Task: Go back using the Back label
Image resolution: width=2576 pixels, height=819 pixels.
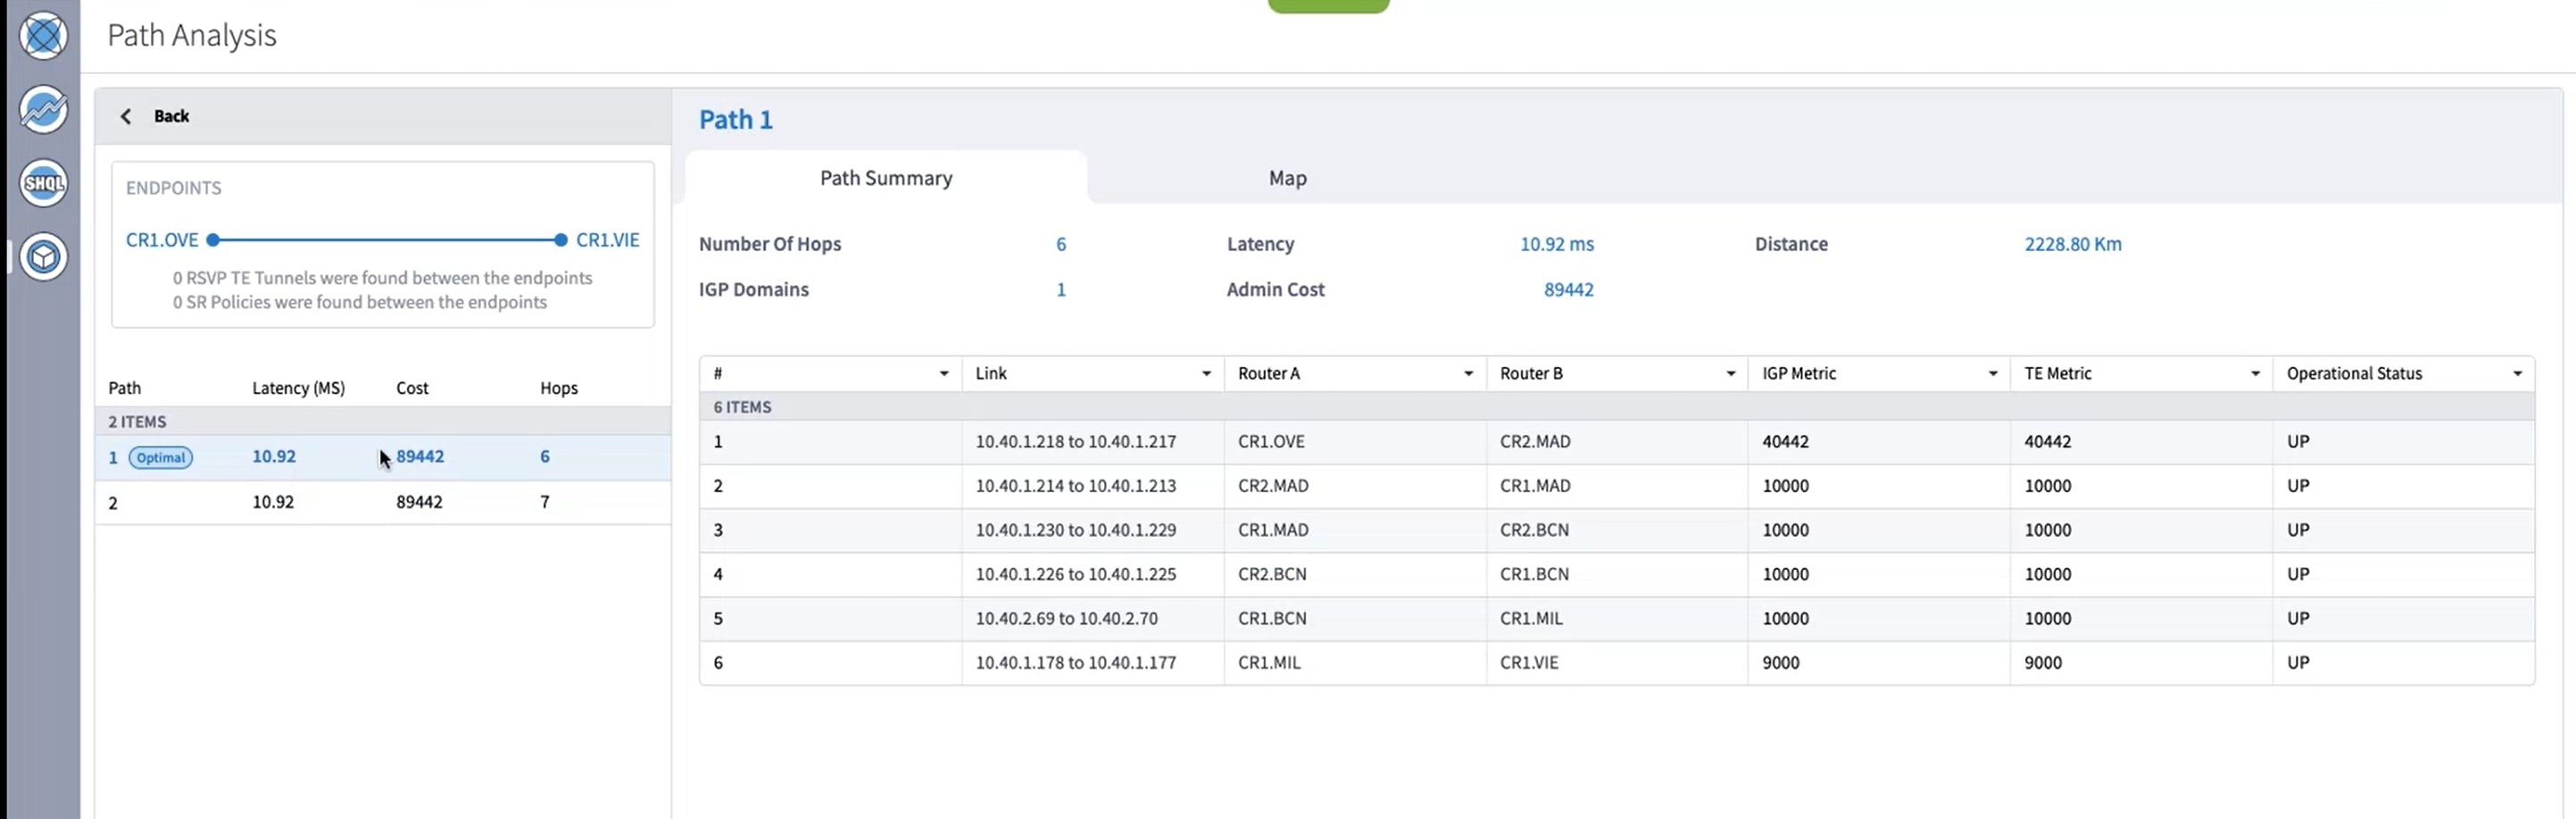Action: (171, 116)
